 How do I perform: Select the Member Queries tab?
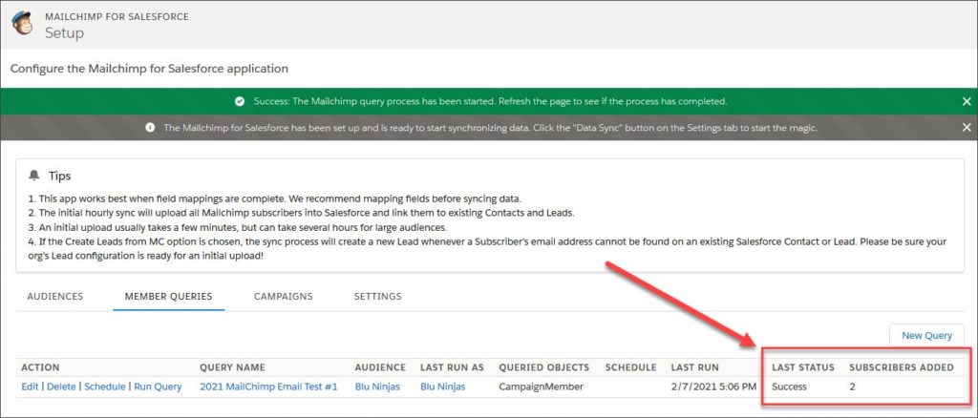click(x=168, y=296)
